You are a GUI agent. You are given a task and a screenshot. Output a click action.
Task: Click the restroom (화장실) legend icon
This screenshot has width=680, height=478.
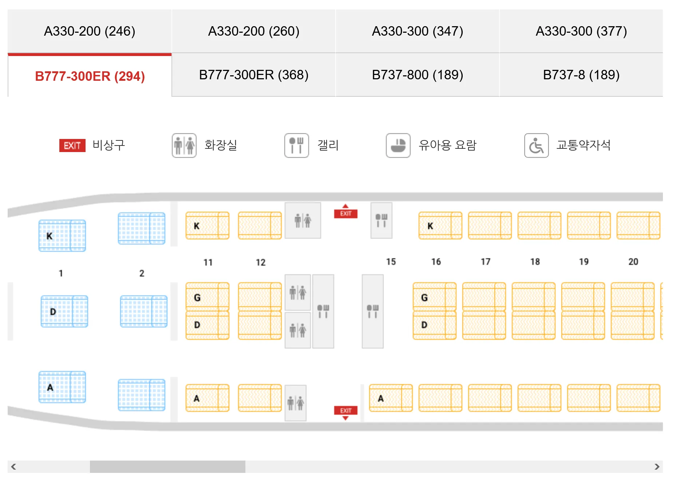[x=183, y=146]
